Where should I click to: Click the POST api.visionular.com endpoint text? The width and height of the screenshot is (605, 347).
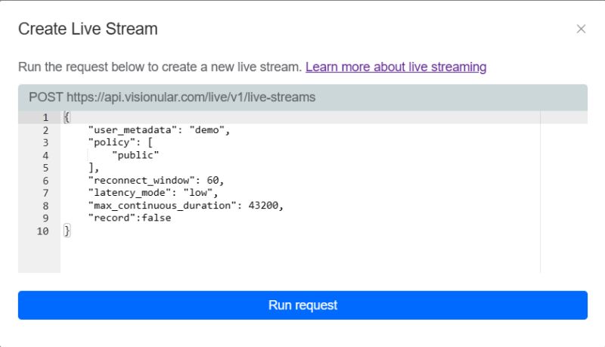coord(172,98)
